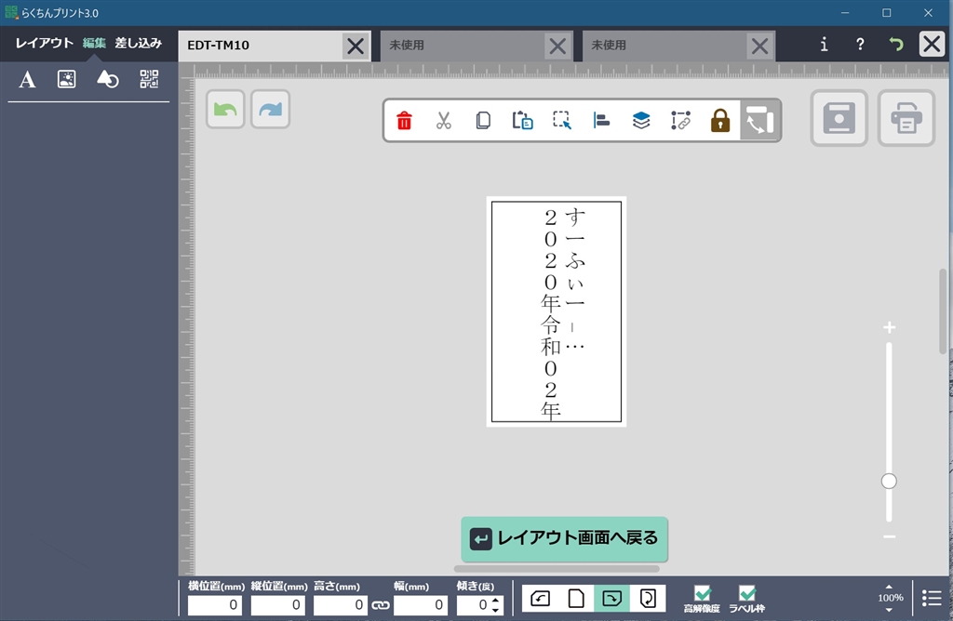Click the Paste clipboard icon

click(x=523, y=120)
